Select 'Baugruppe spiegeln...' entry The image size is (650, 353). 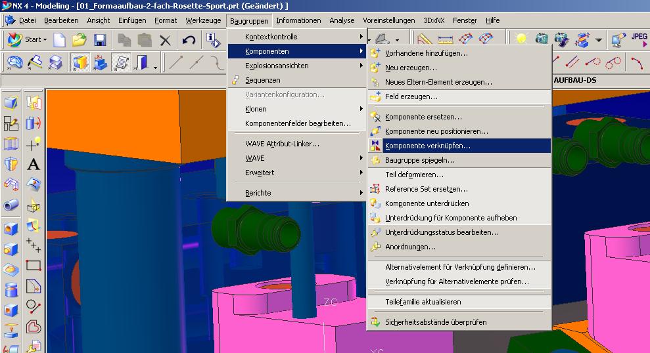(x=459, y=160)
